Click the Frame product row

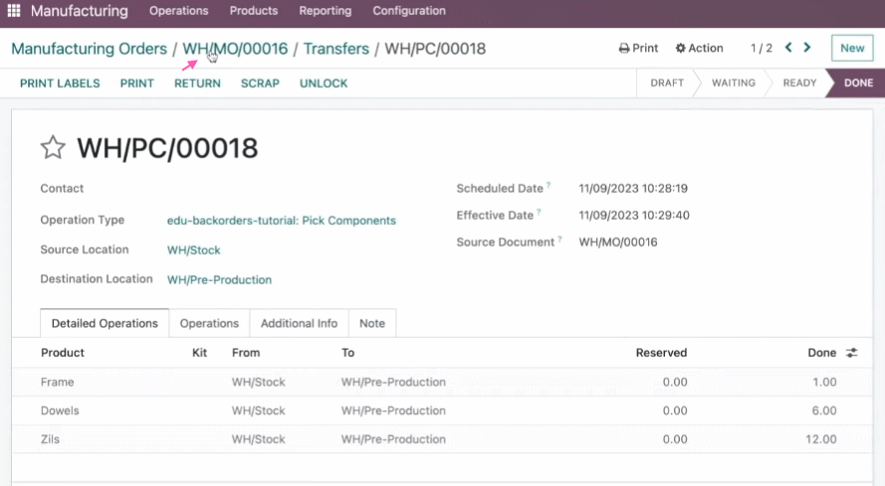[442, 382]
